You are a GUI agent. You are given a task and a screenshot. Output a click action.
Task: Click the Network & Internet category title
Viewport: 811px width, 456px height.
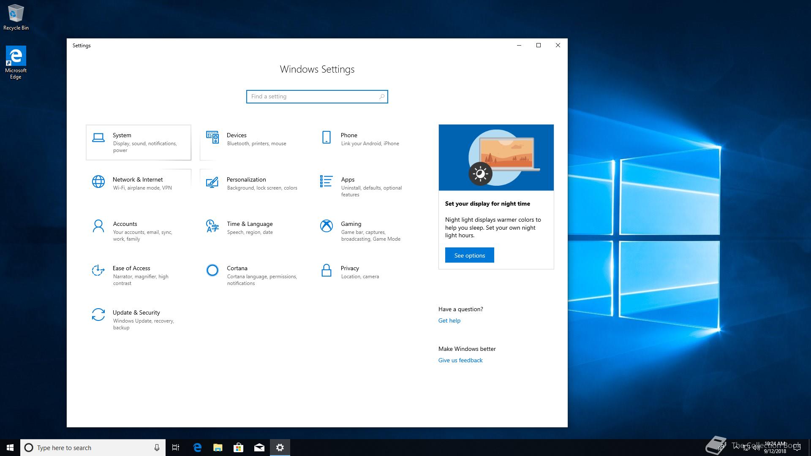tap(138, 179)
